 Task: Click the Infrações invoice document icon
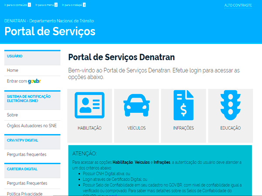coord(183,105)
